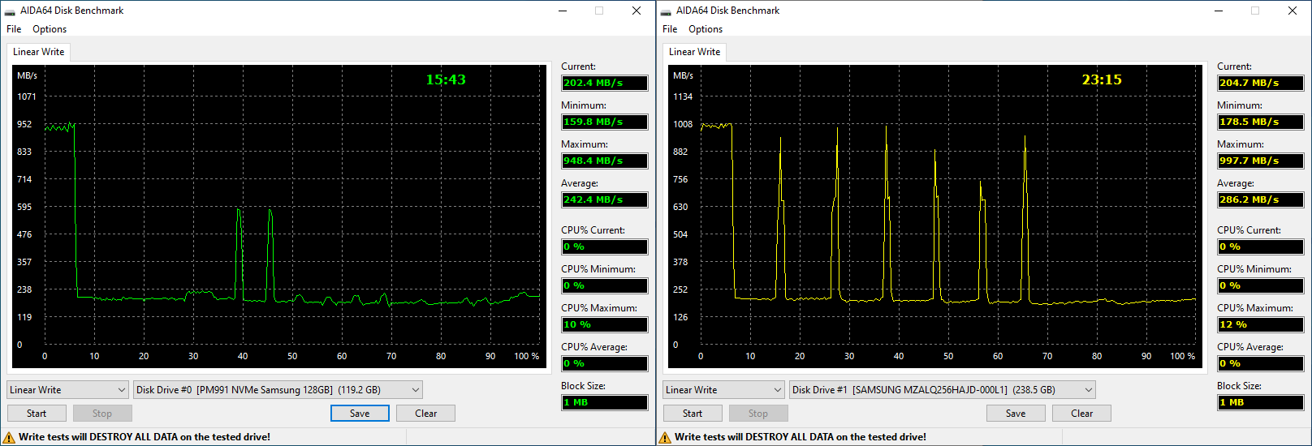Open Options menu in right AIDA64 window
The width and height of the screenshot is (1312, 446).
706,29
